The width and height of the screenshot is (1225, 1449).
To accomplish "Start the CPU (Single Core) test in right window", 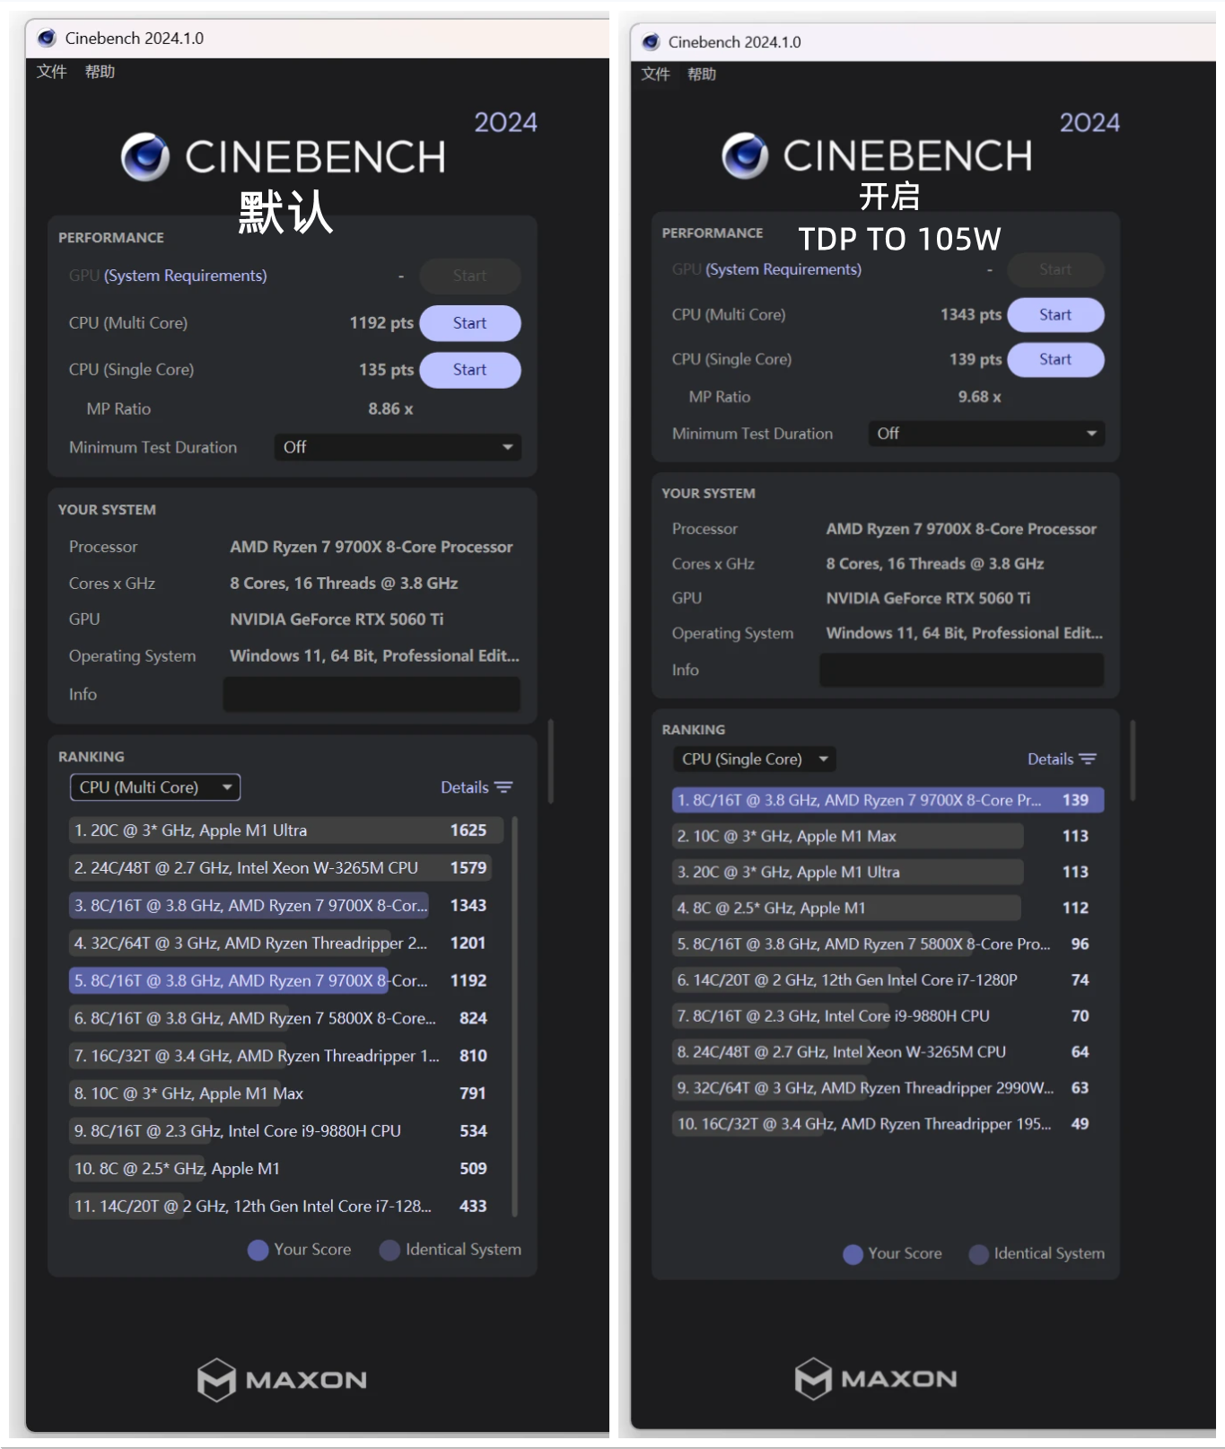I will coord(1055,359).
